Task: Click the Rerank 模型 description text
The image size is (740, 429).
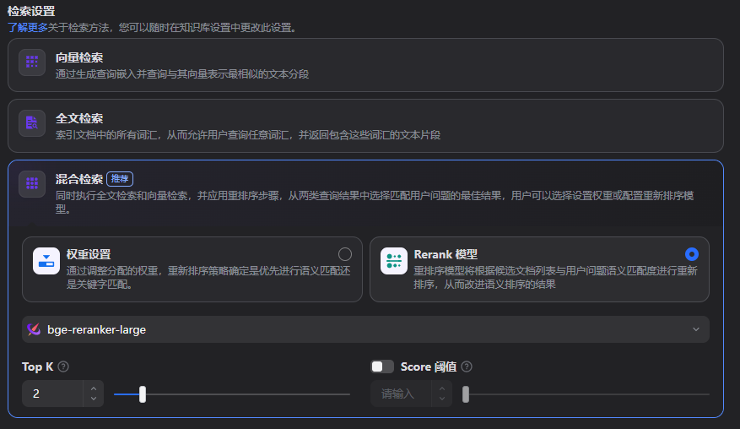Action: [555, 277]
